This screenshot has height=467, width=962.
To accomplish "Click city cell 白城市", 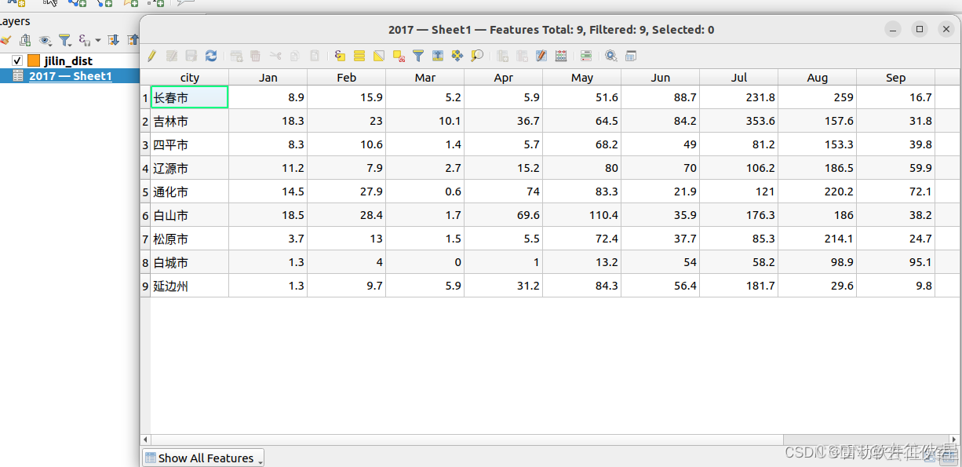I will coord(189,262).
